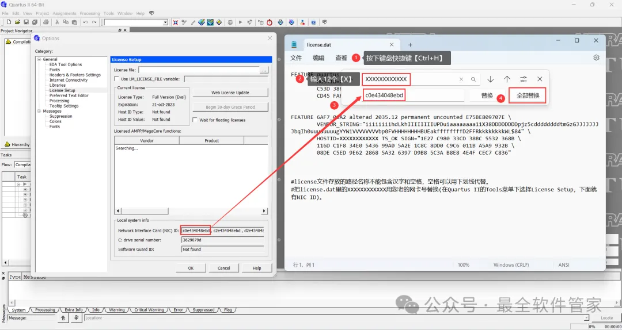
Task: Open the 查看 menu in Notepad
Action: [341, 58]
